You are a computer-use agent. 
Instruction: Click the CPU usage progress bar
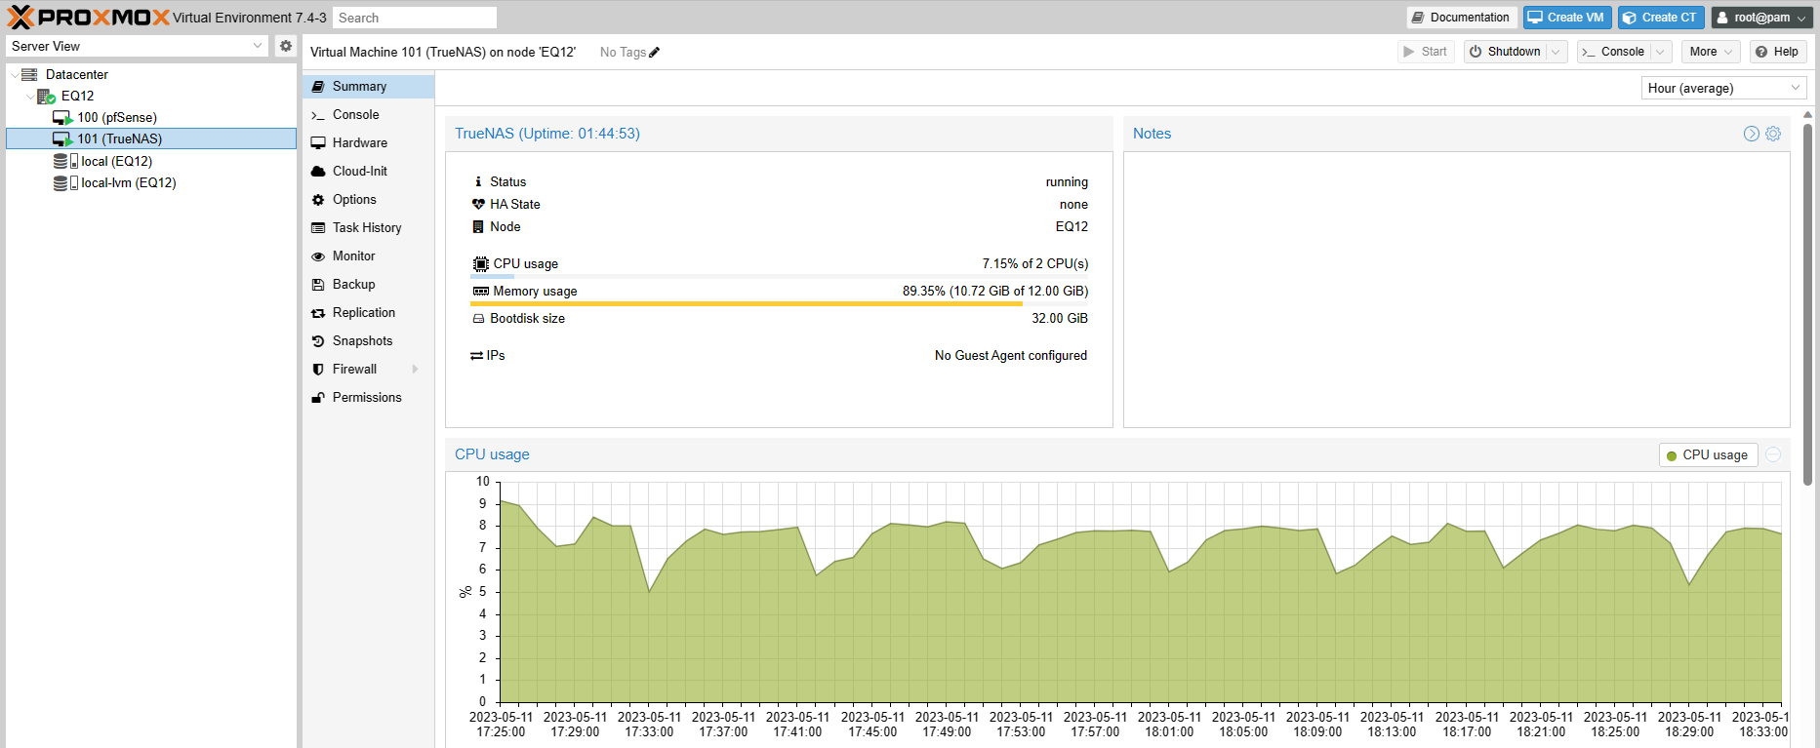(x=780, y=277)
